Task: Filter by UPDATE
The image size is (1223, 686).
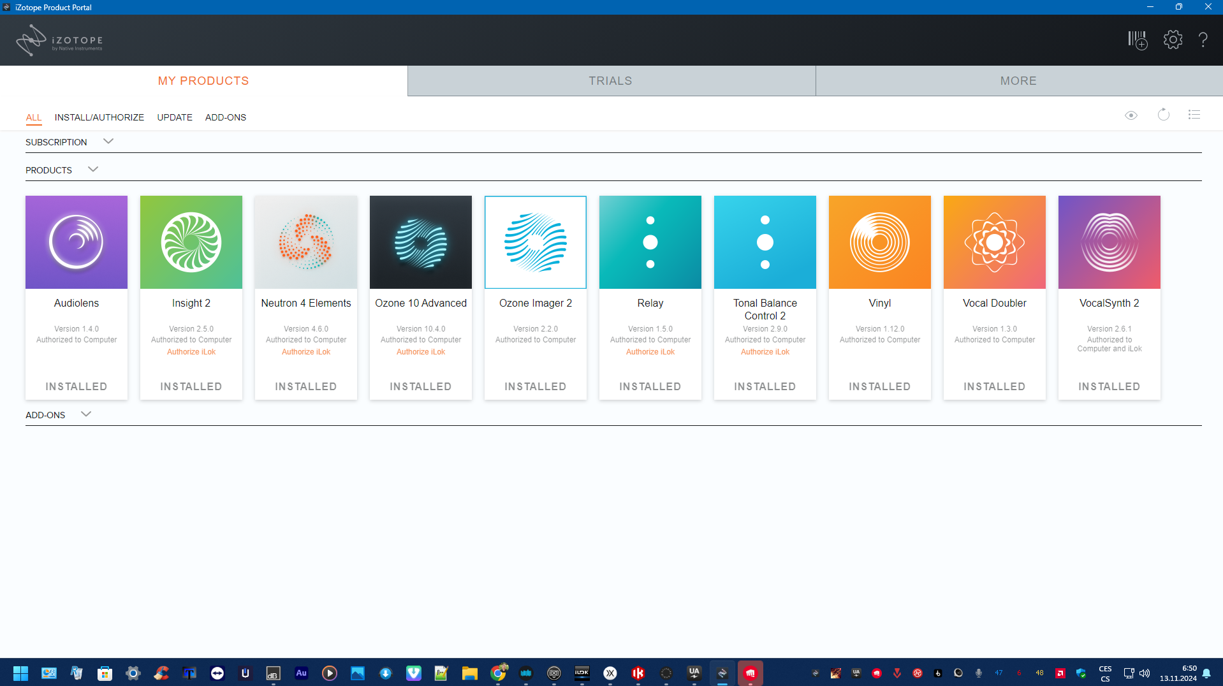Action: 175,117
